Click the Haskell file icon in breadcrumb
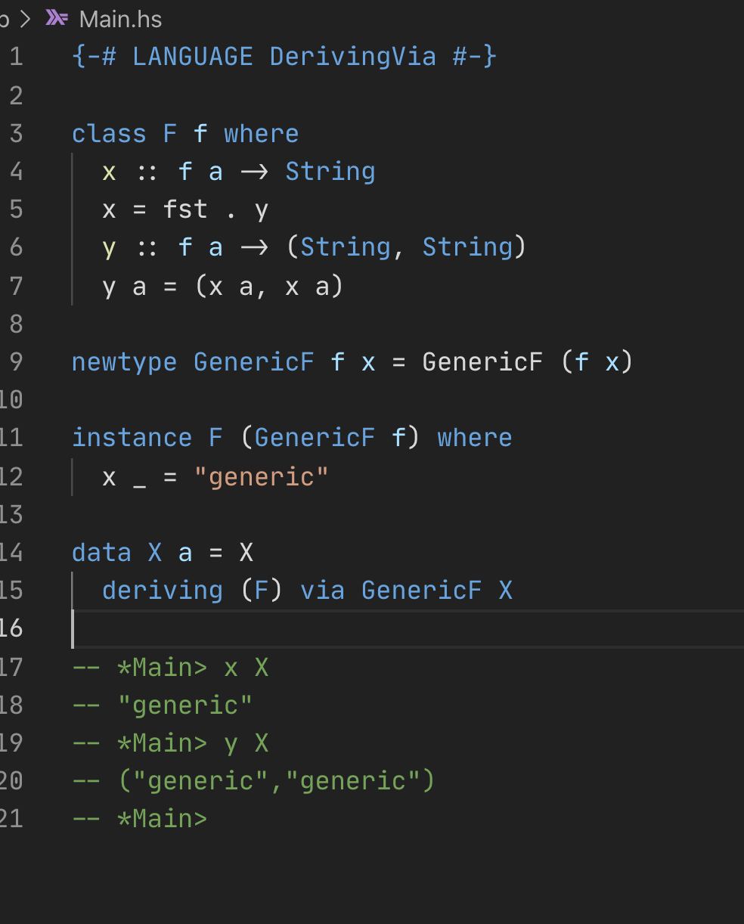The width and height of the screenshot is (744, 924). click(x=57, y=18)
